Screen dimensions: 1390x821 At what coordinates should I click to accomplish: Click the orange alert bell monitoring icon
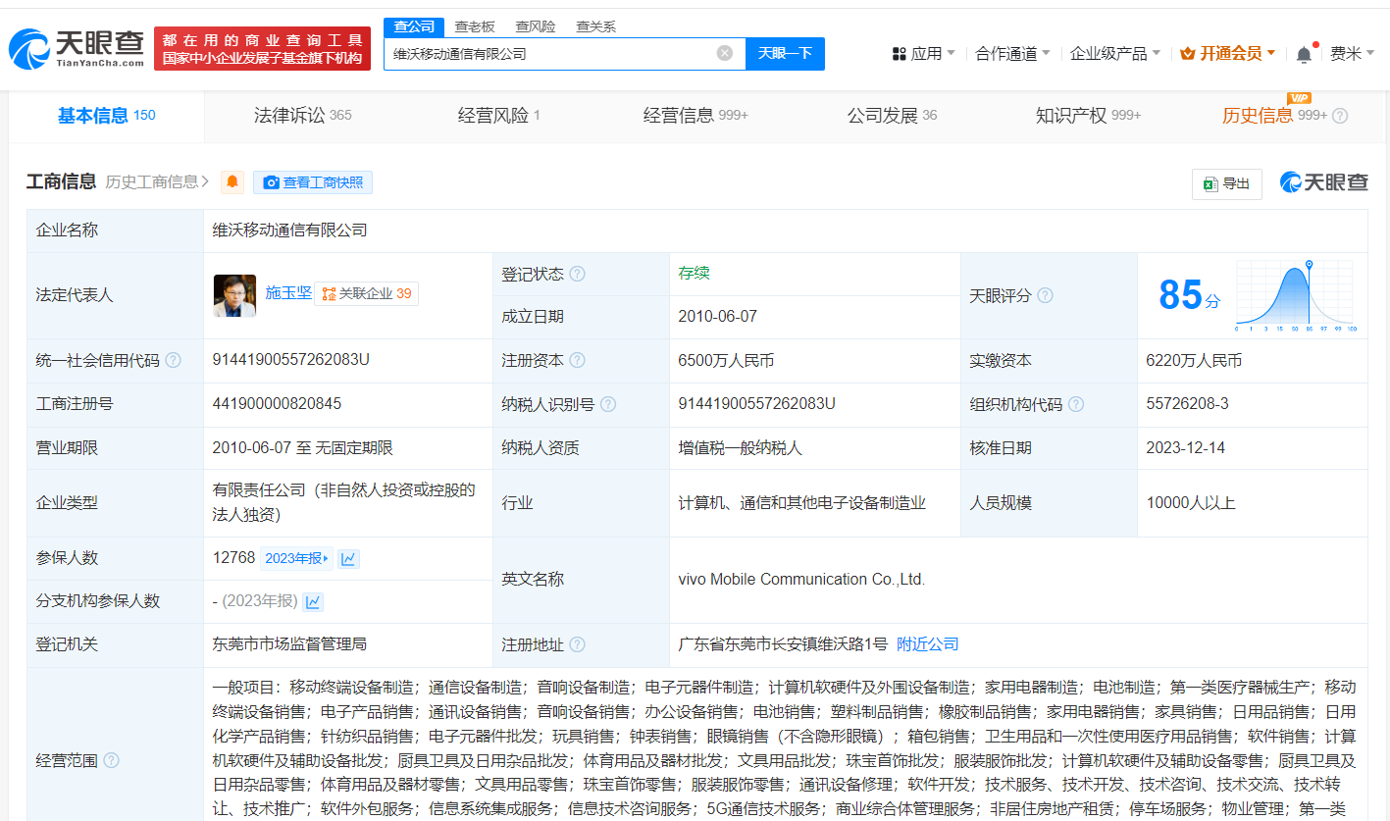[232, 182]
